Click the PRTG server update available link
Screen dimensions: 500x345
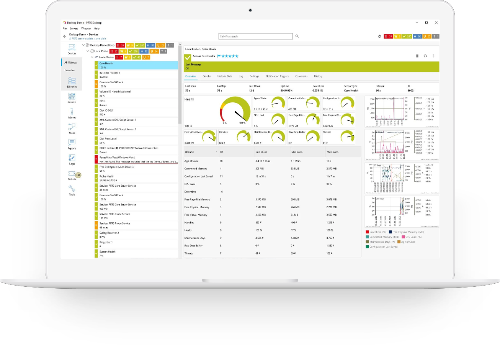click(87, 38)
